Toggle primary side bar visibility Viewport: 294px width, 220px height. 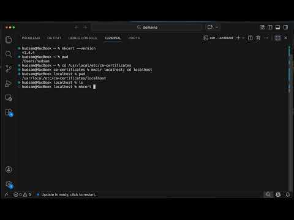[270, 28]
